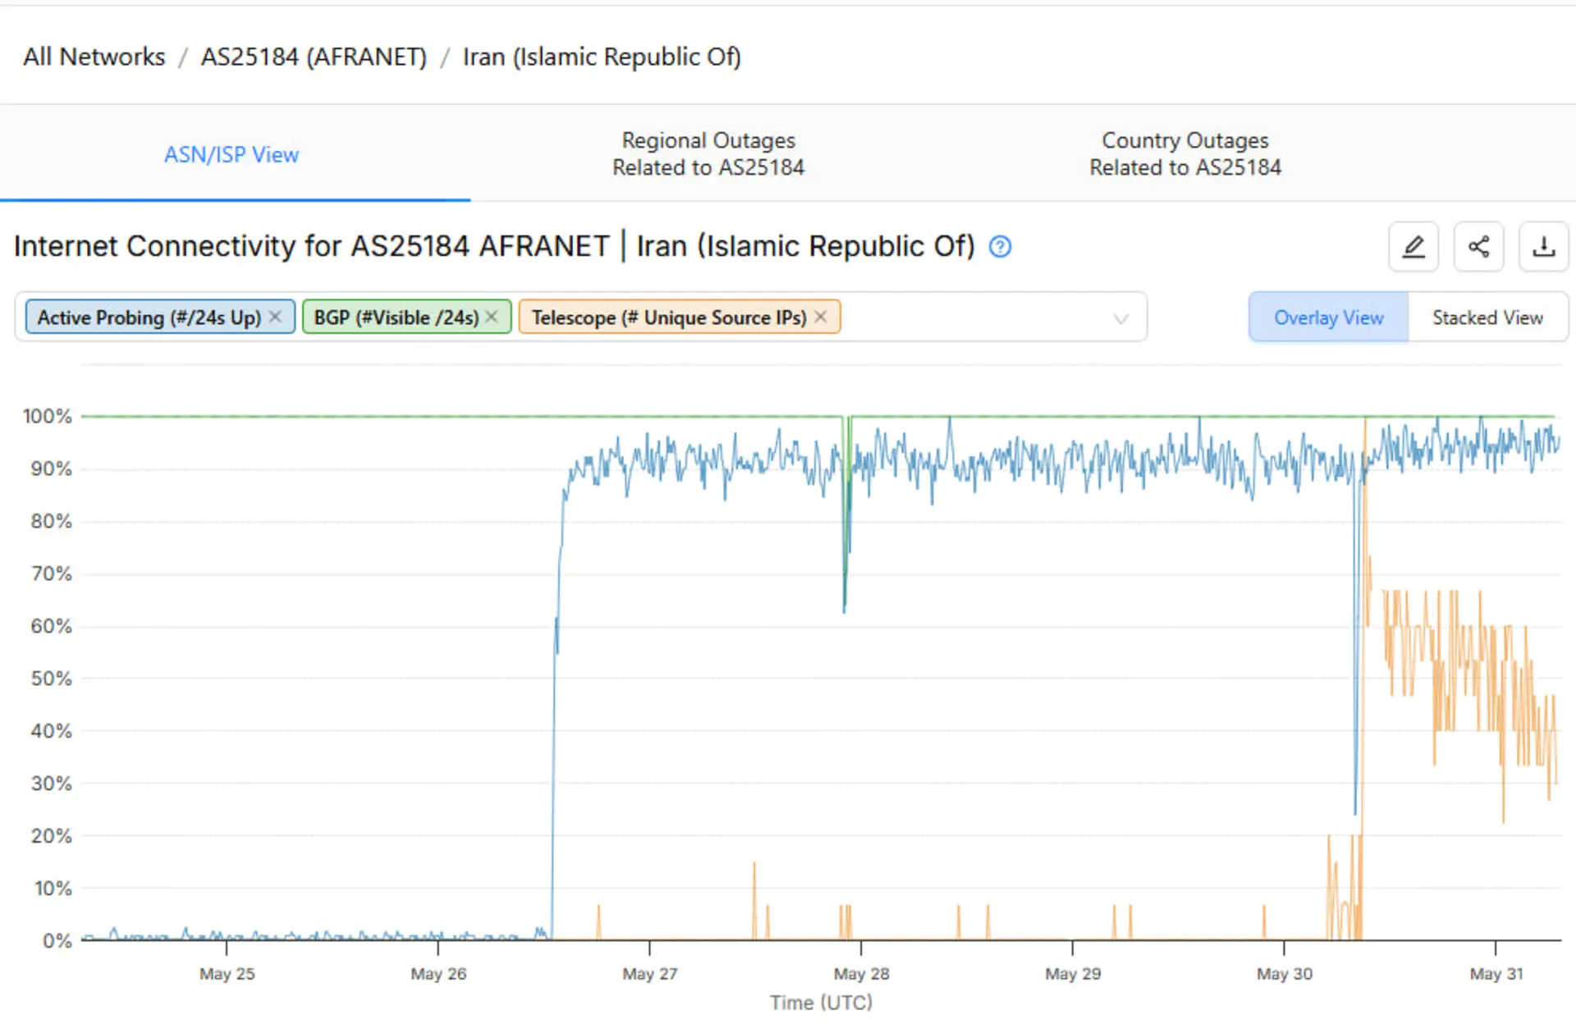Remove the Active Probing tag
The image size is (1576, 1024).
pyautogui.click(x=276, y=317)
